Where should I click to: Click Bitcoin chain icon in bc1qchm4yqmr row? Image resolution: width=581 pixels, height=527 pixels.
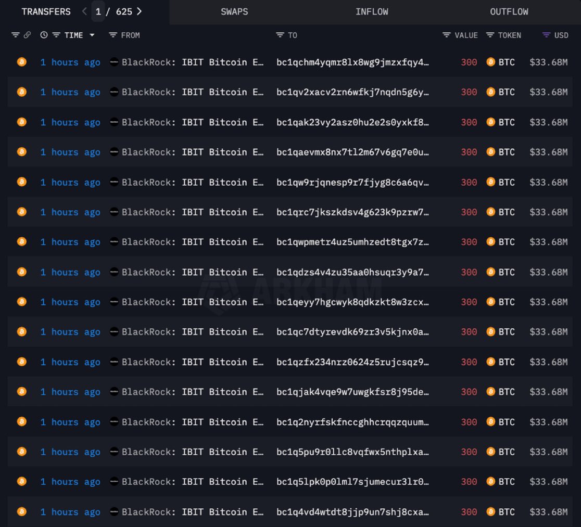pos(22,61)
